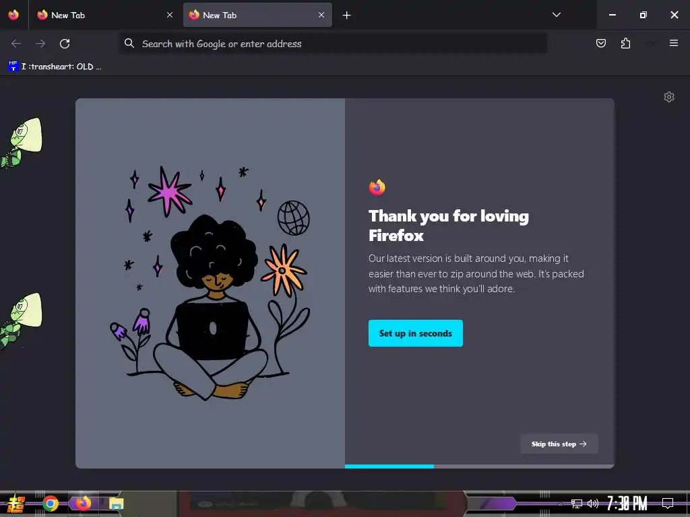This screenshot has height=517, width=690.
Task: Reload the current page
Action: click(65, 44)
